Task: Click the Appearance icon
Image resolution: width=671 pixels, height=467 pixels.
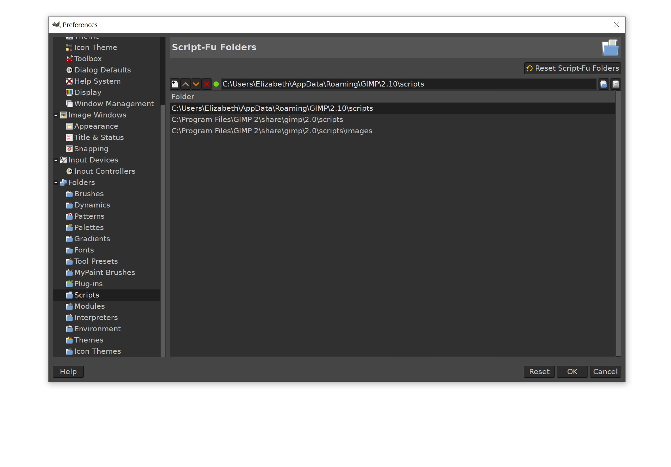Action: point(69,126)
